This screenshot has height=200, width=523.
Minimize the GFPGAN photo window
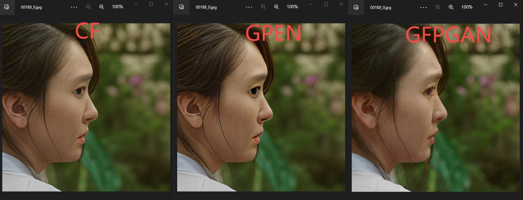(x=486, y=5)
